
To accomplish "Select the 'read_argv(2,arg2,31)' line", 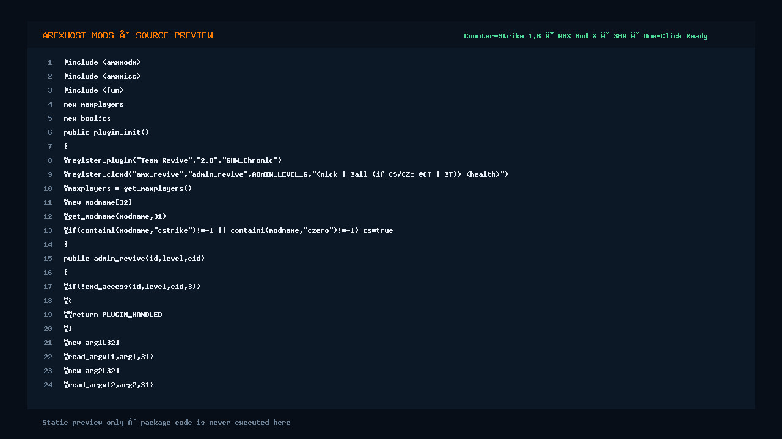I will (x=109, y=385).
